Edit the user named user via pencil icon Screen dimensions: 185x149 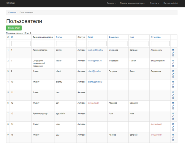coord(173,127)
